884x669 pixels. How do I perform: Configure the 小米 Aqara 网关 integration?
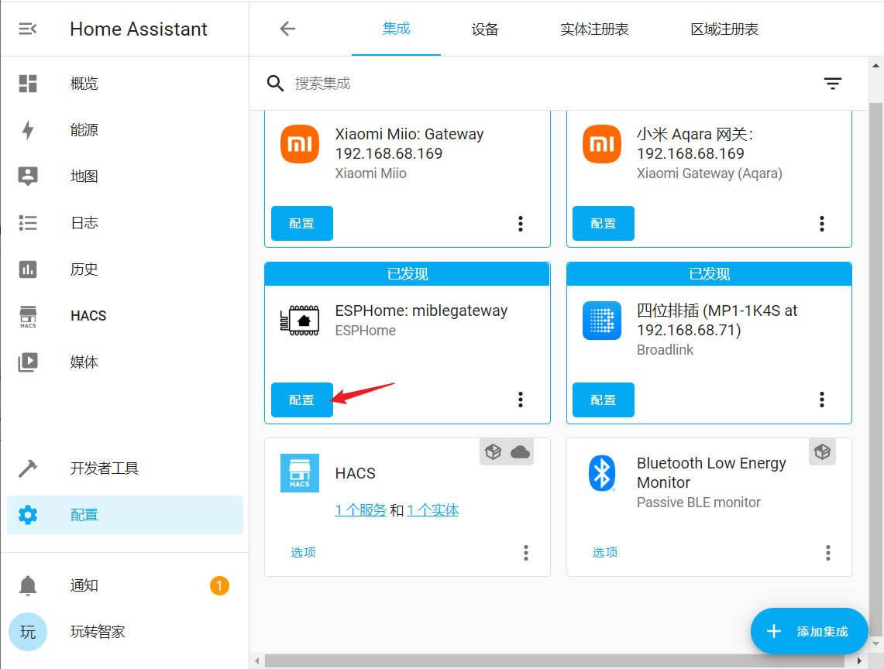(604, 224)
